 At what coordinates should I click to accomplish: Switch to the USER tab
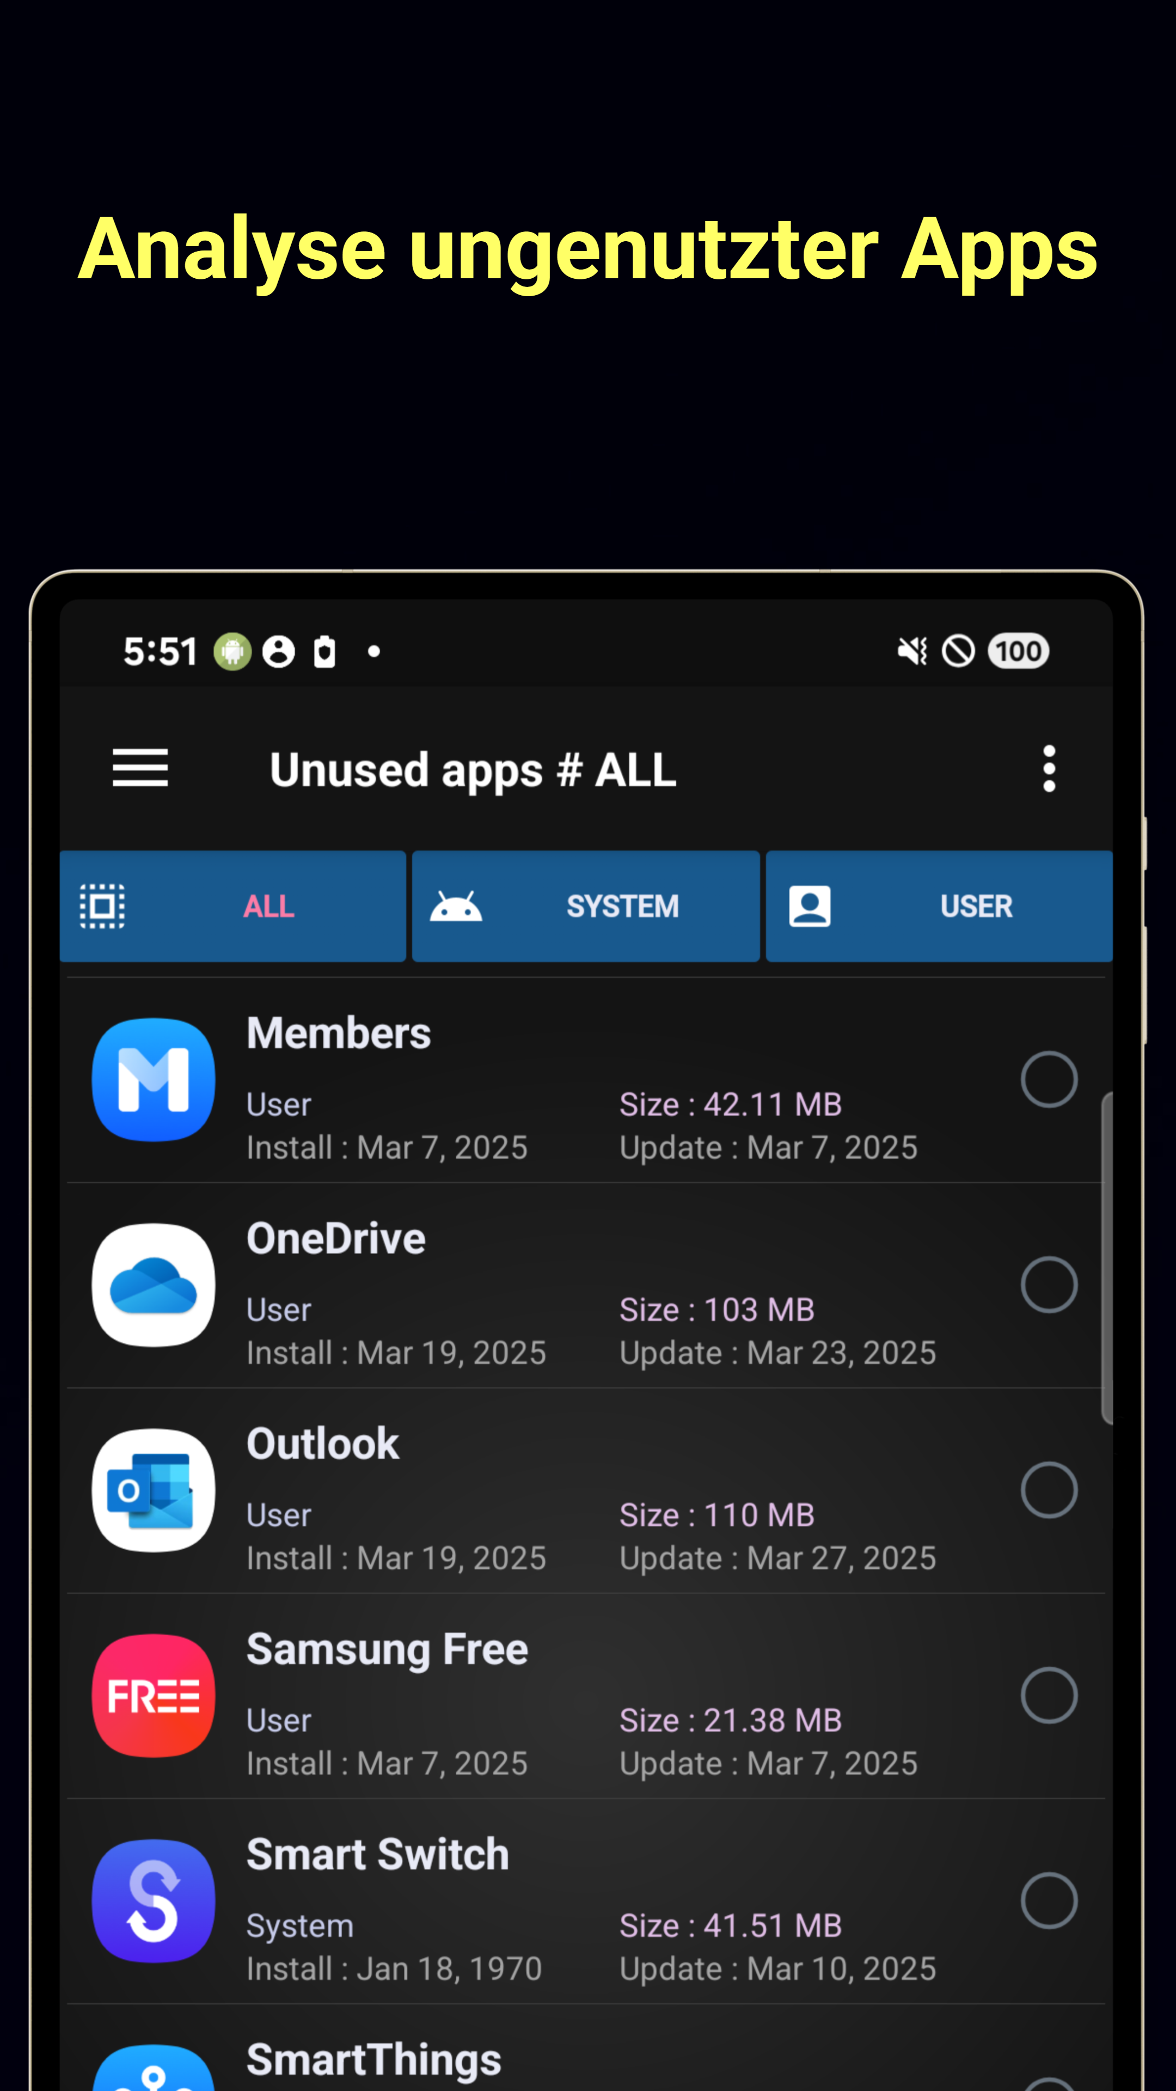[939, 906]
